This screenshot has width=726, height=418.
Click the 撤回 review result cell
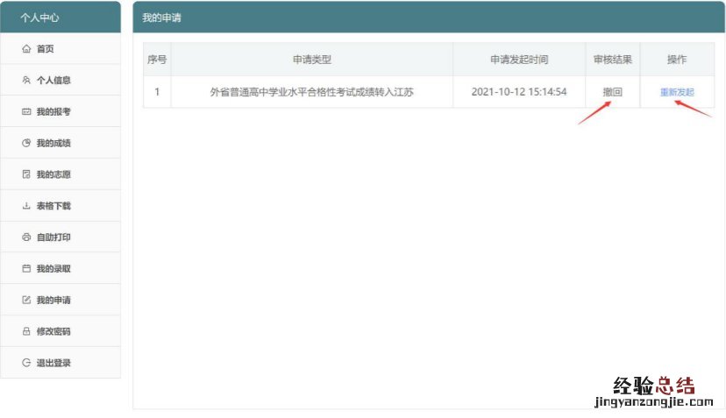613,92
